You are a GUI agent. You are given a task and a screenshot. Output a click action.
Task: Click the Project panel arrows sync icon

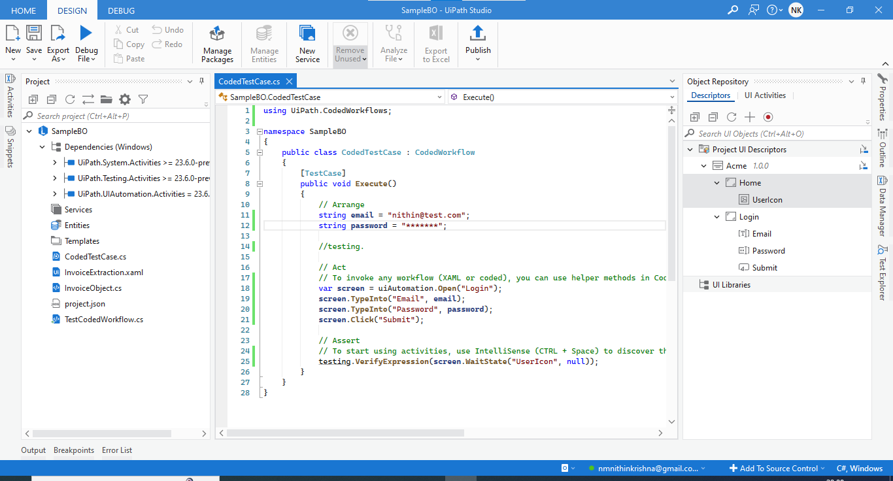pos(88,99)
